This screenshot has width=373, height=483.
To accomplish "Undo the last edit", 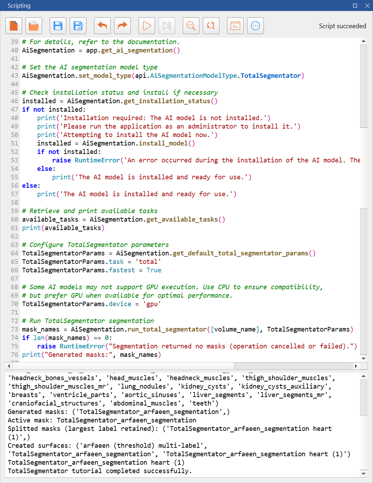I will [102, 25].
